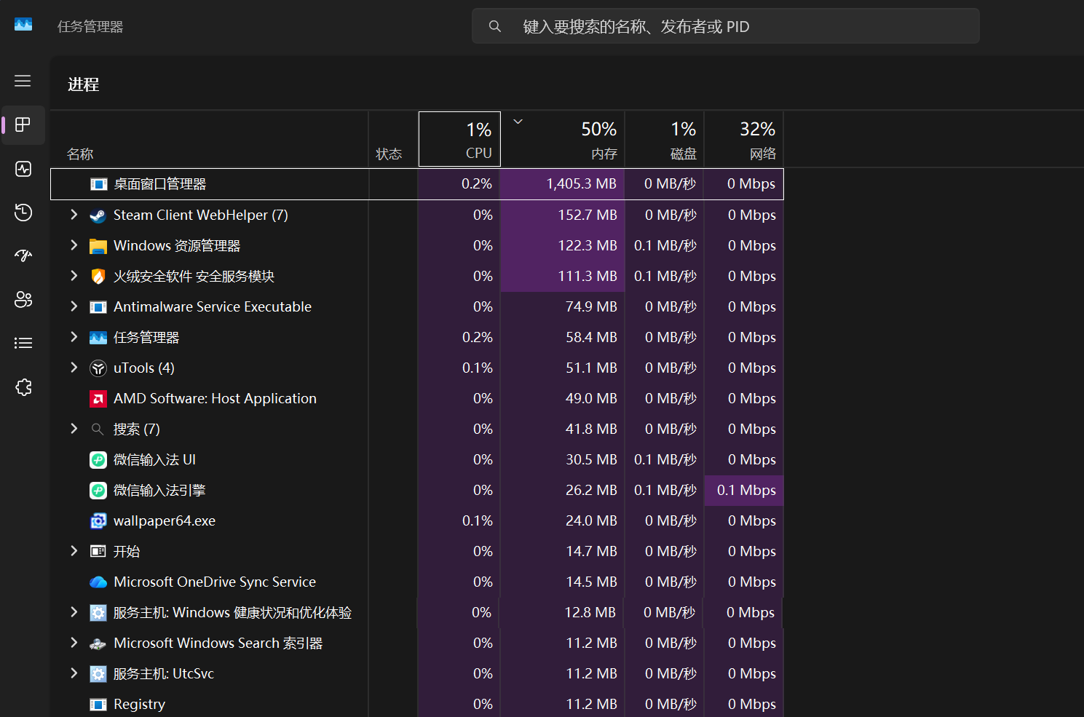
Task: Click the Windows 资源管理器 folder icon
Action: click(x=98, y=246)
